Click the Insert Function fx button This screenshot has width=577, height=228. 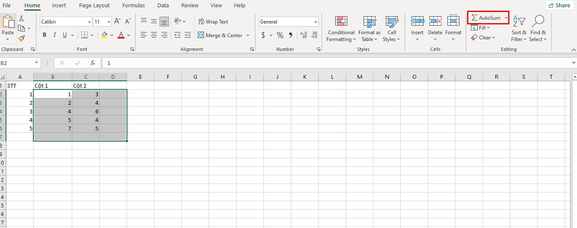(x=93, y=63)
